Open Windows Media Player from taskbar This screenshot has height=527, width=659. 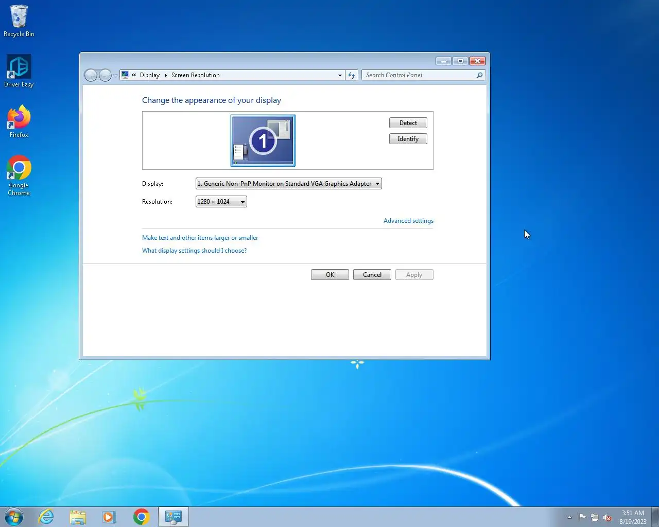tap(109, 517)
